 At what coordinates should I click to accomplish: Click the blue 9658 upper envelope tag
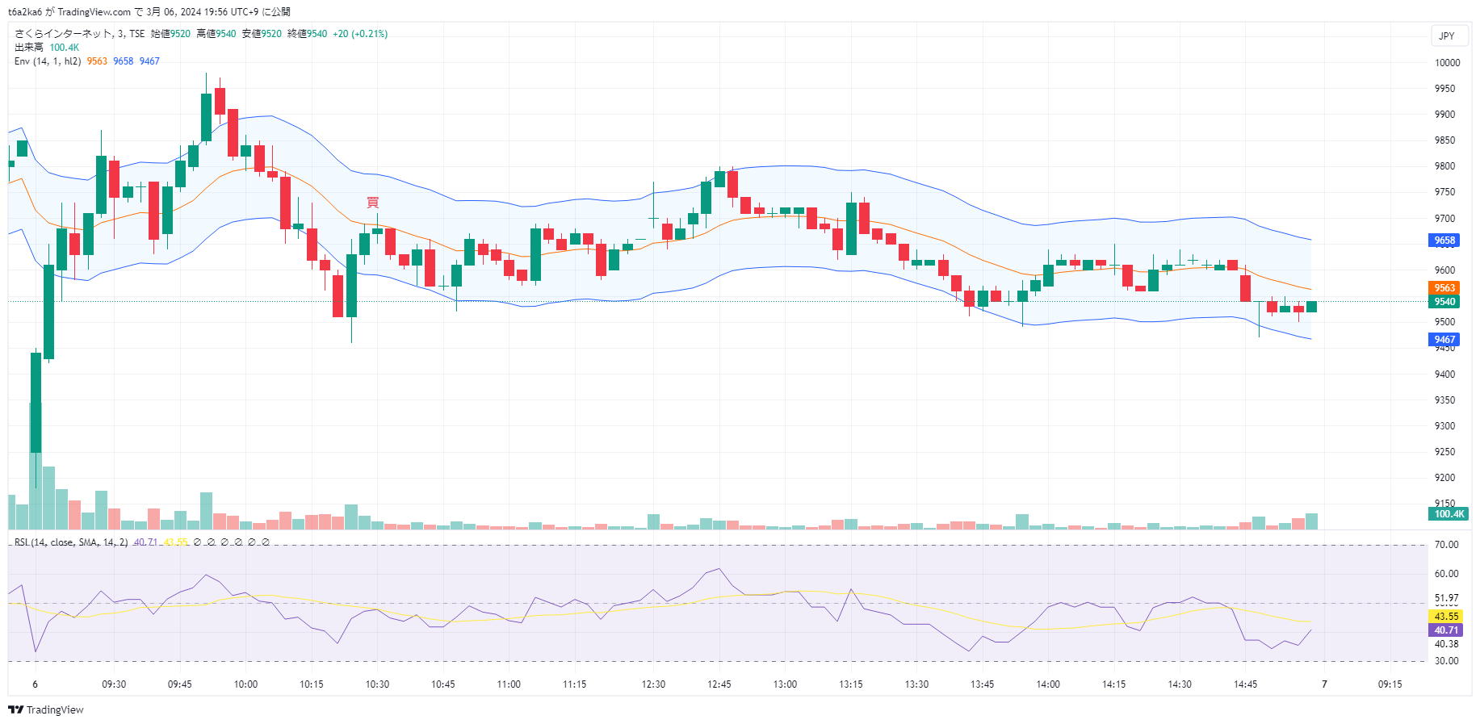(x=1444, y=241)
